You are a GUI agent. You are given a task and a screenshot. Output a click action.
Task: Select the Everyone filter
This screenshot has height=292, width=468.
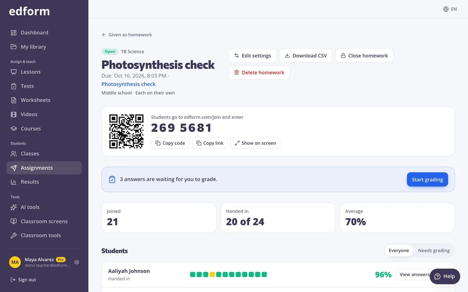point(399,251)
